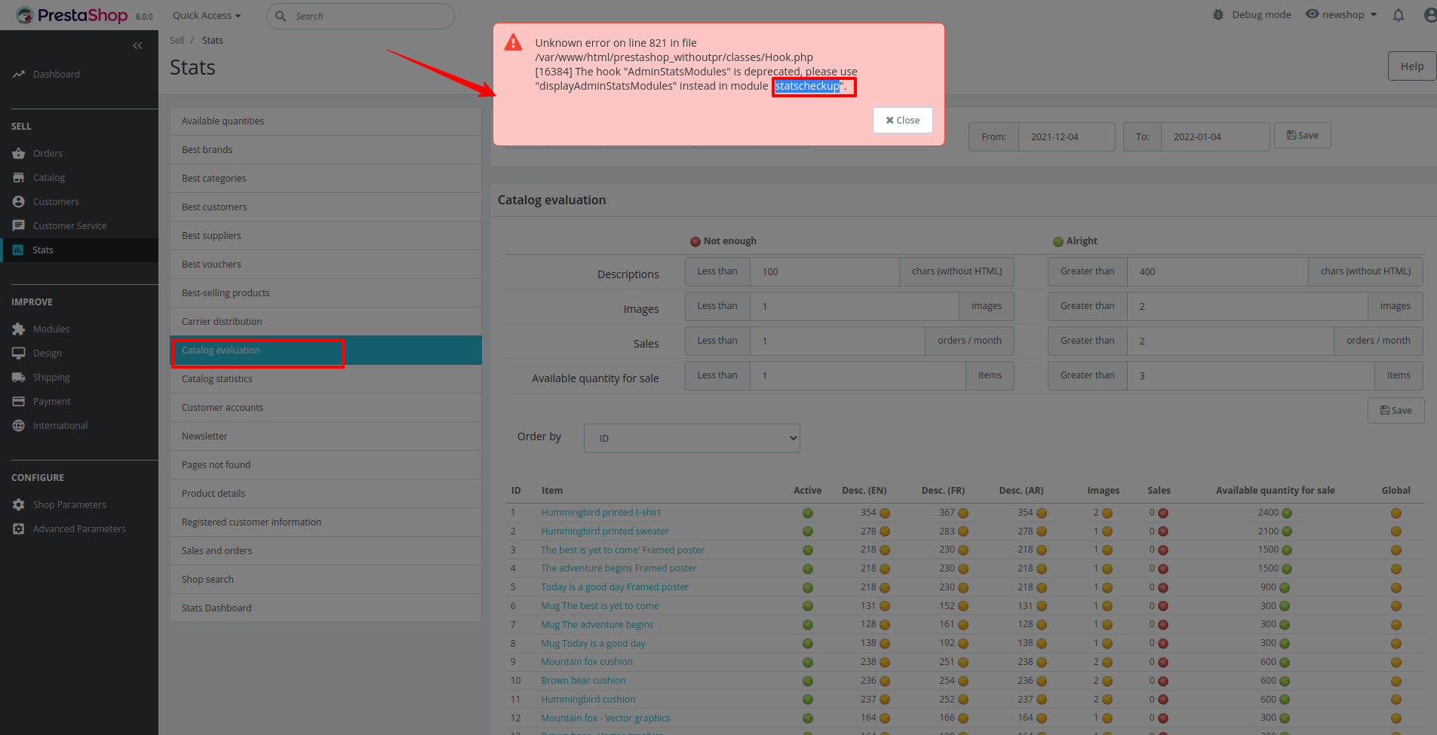The width and height of the screenshot is (1437, 735).
Task: Open the Hummingbird printed t-shirt product
Action: (600, 512)
